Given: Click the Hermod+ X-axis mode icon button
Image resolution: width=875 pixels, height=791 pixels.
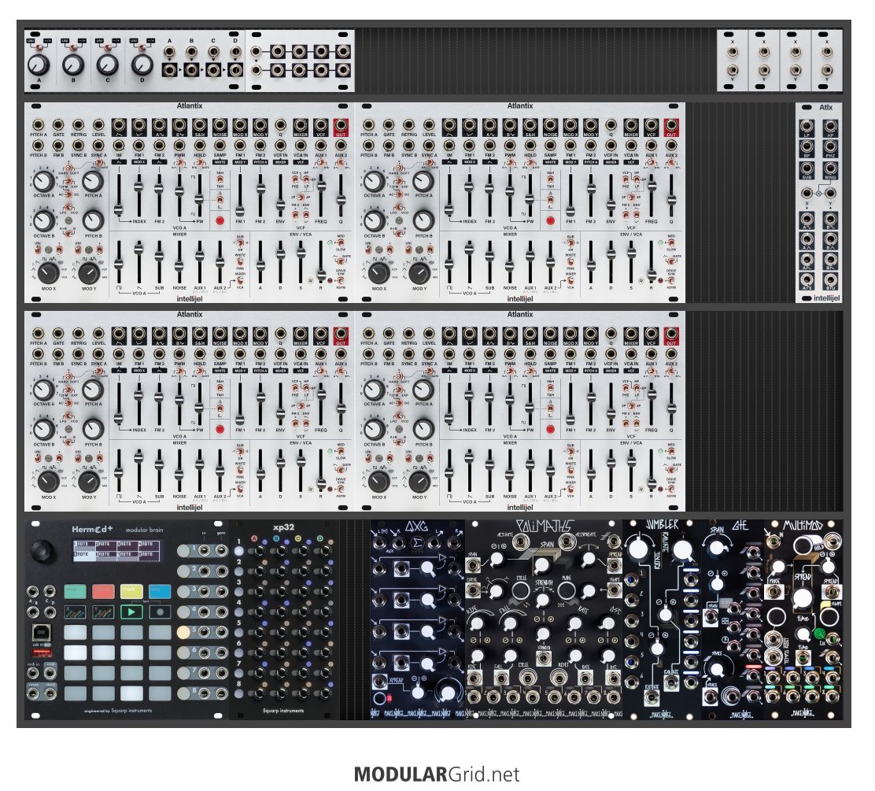Looking at the screenshot, I should click(x=75, y=612).
